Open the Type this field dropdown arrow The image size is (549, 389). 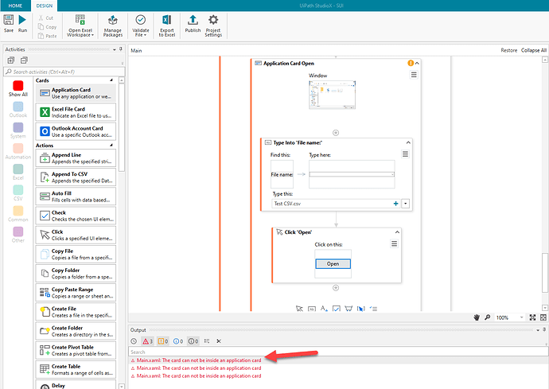click(x=406, y=204)
